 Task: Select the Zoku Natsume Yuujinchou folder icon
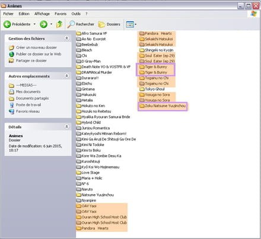[142, 106]
